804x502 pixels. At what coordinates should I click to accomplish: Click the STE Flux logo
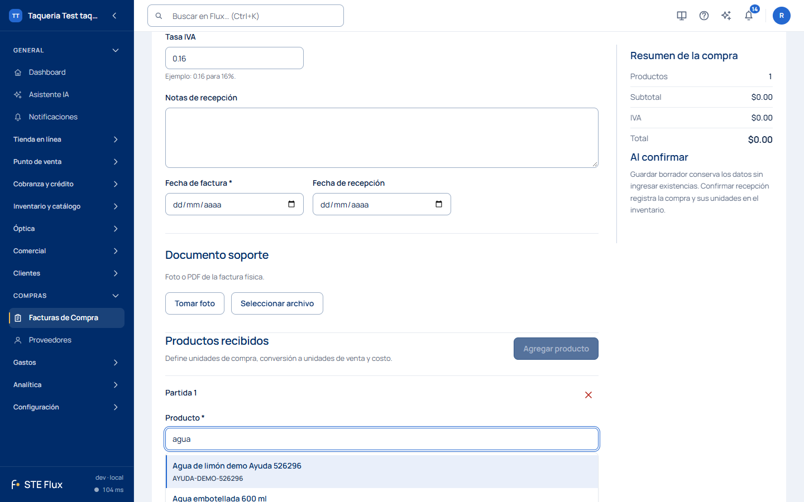coord(37,484)
